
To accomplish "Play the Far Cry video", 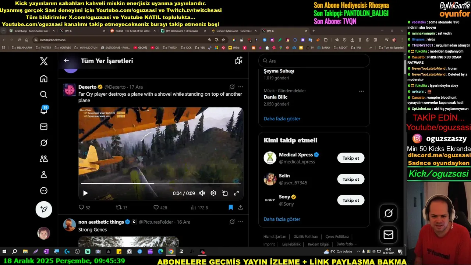I will pyautogui.click(x=85, y=193).
